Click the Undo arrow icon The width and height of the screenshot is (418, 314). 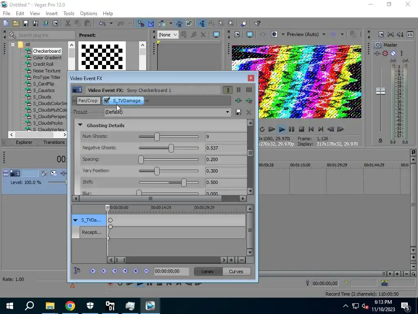(x=102, y=23)
